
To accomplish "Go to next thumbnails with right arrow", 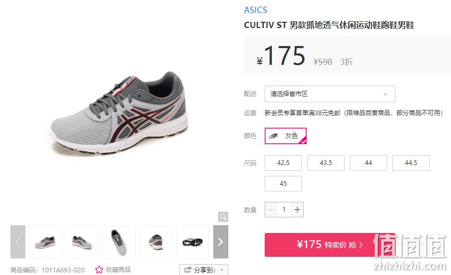I will [221, 242].
